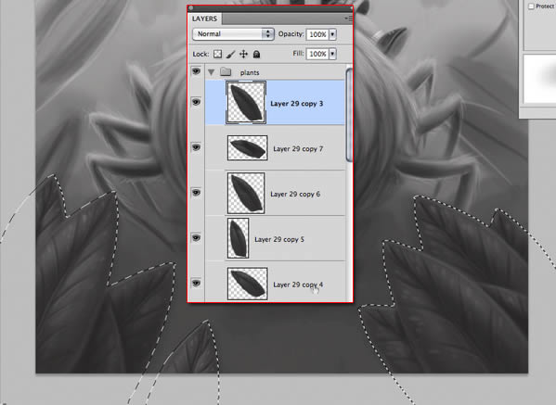Toggle lock image pixels brush icon
Screen dimensions: 556x405
[x=230, y=54]
